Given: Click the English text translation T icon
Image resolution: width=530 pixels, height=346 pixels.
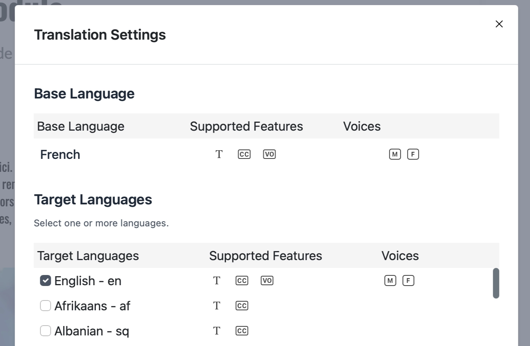Looking at the screenshot, I should [x=217, y=280].
